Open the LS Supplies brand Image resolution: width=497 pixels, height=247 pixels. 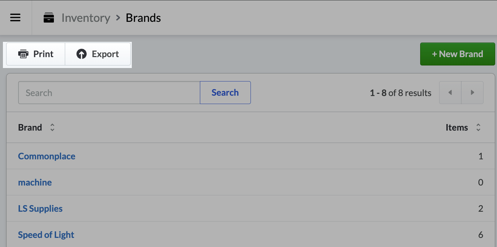pyautogui.click(x=40, y=208)
